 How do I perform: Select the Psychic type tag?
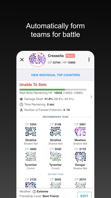[70, 56]
